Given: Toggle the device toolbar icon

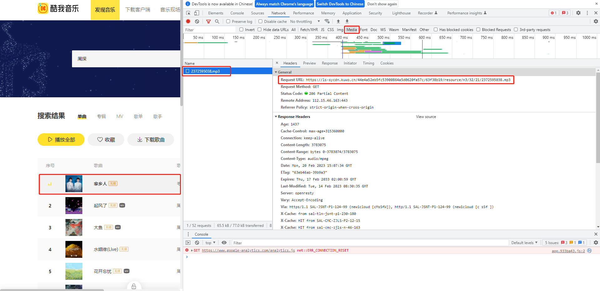Looking at the screenshot, I should coord(197,13).
